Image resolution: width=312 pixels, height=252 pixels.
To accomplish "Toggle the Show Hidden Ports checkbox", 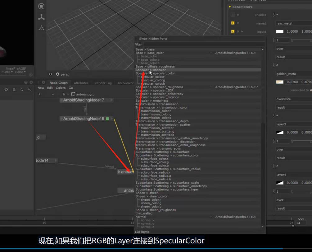I will coord(137,39).
